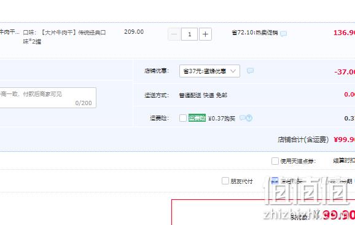Tick the 运费险 purchase checkbox
The image size is (355, 225).
click(x=183, y=118)
